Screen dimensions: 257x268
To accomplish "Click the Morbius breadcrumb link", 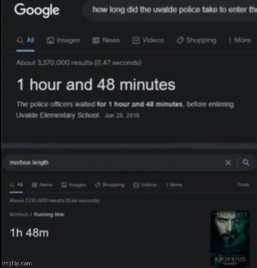I will click(x=19, y=215).
